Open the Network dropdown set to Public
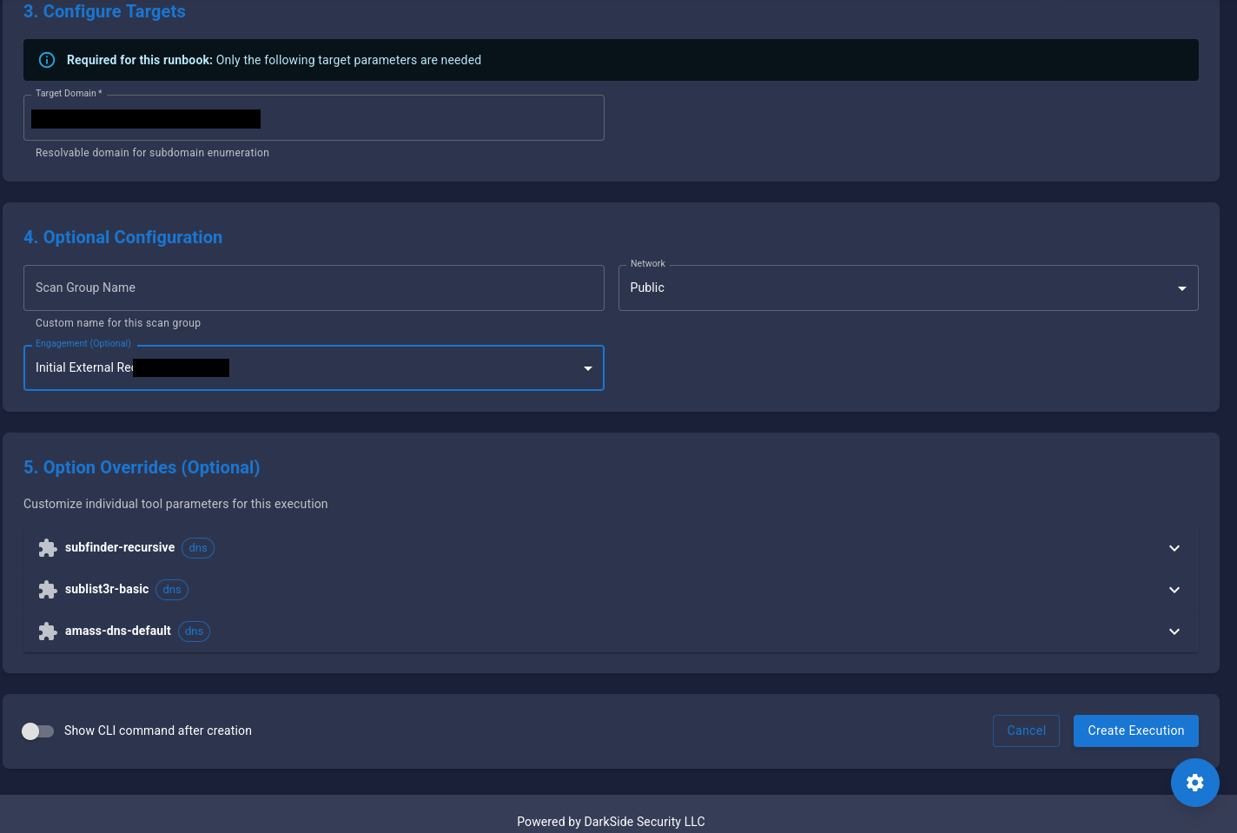The height and width of the screenshot is (833, 1237). pyautogui.click(x=908, y=288)
